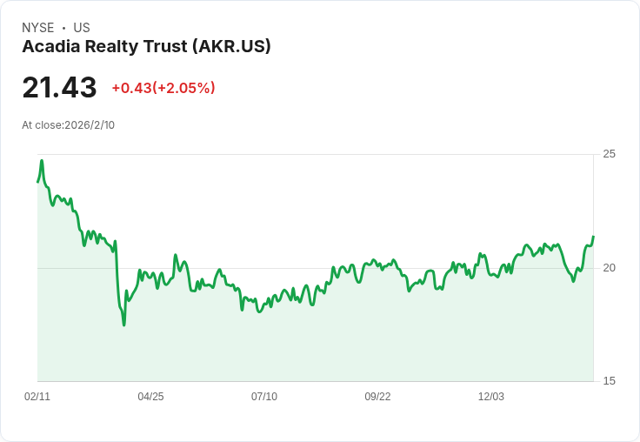Select the current price 21.43
Screen dimensions: 640x442
pos(59,88)
